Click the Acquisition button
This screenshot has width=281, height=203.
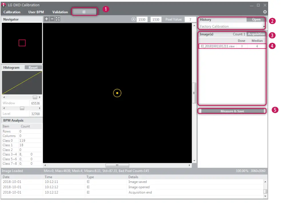[x=256, y=34]
